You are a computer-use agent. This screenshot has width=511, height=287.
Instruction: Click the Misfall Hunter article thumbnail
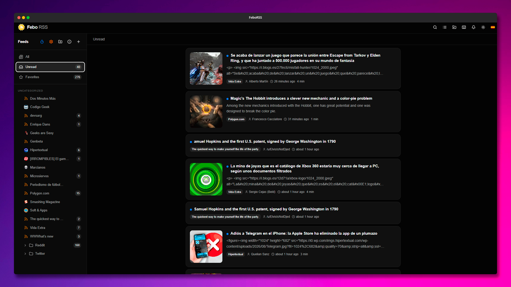(x=206, y=69)
